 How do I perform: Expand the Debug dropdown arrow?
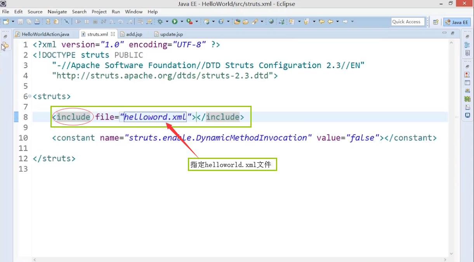(167, 22)
